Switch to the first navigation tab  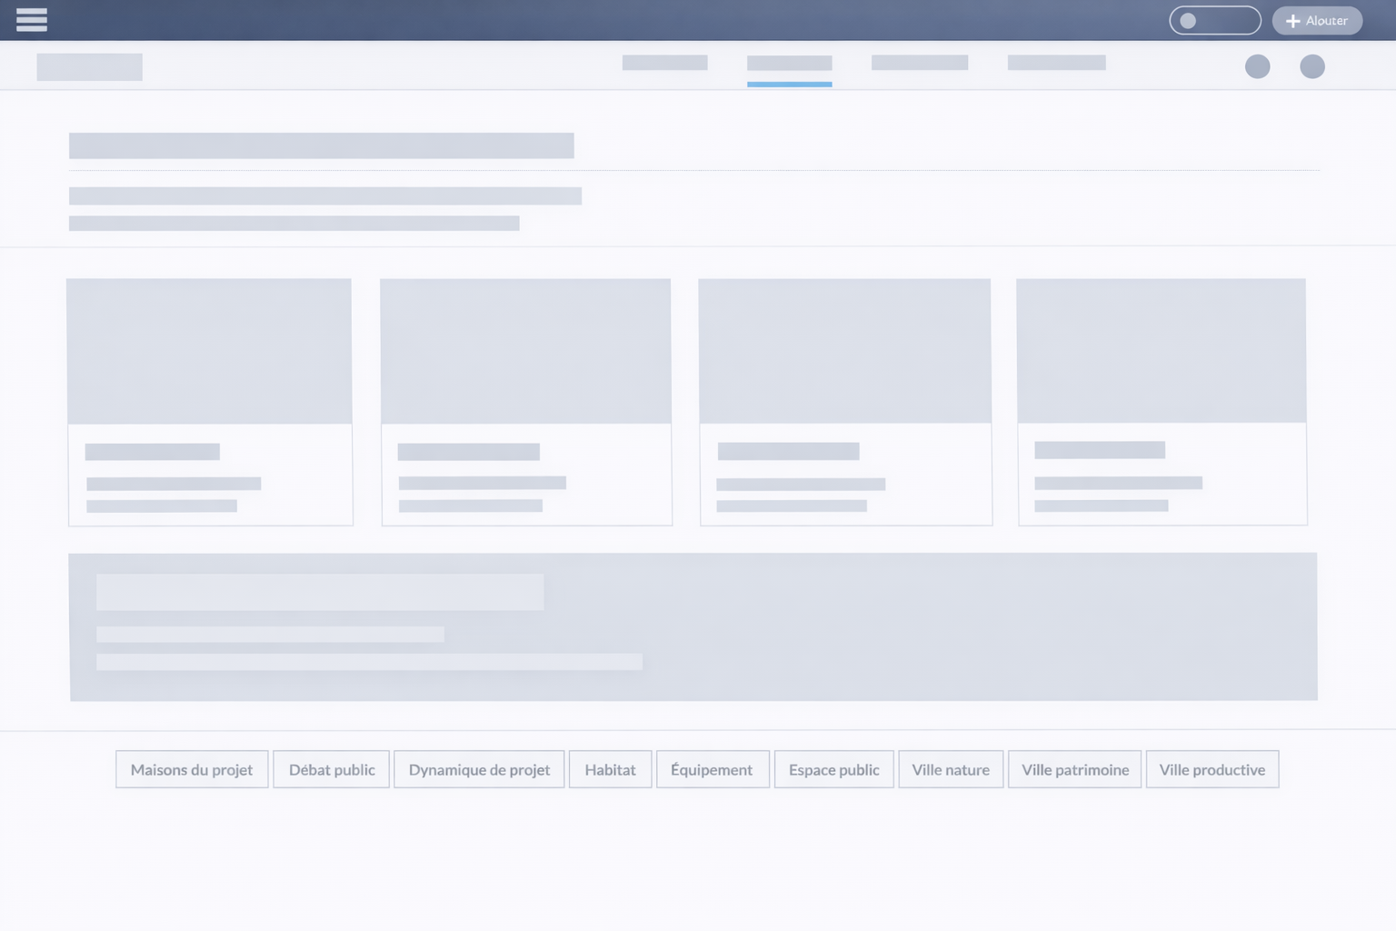tap(664, 63)
